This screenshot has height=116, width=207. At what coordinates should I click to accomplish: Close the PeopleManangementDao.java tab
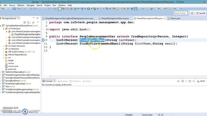(165, 18)
